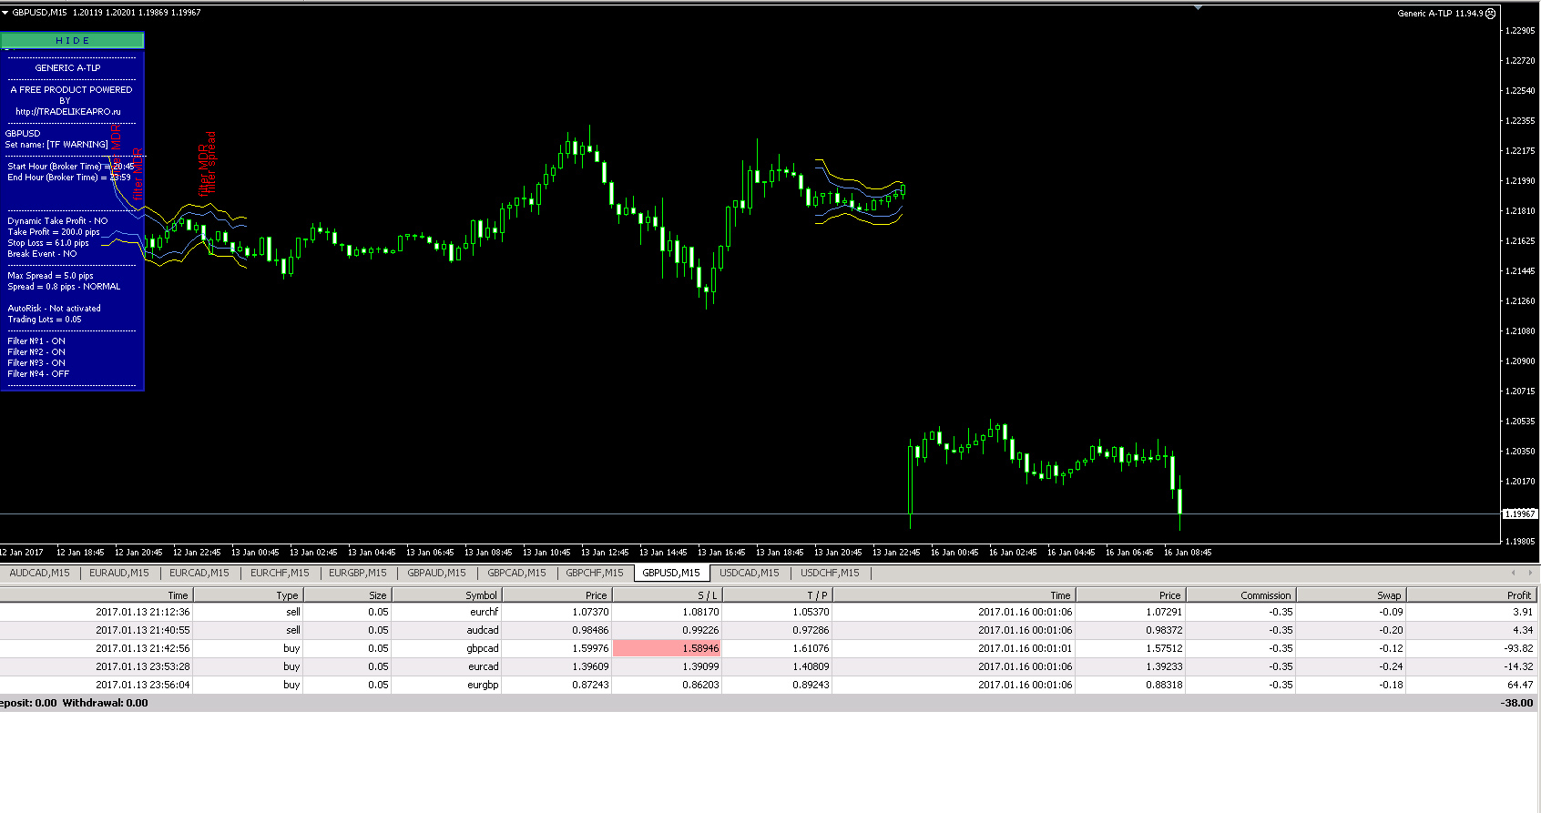Sort by the Size column header
Screen dimensions: 1541x813
point(347,595)
